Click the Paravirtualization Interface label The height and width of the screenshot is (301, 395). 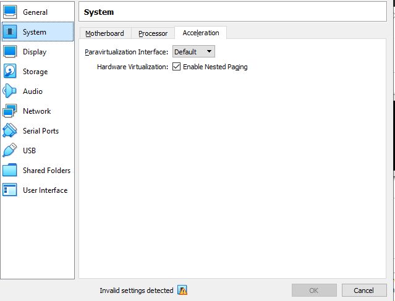(x=127, y=52)
